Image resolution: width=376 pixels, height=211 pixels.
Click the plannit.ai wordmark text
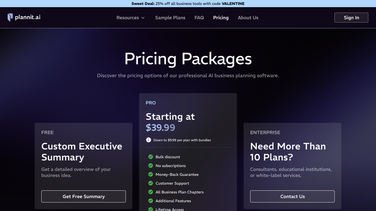28,17
